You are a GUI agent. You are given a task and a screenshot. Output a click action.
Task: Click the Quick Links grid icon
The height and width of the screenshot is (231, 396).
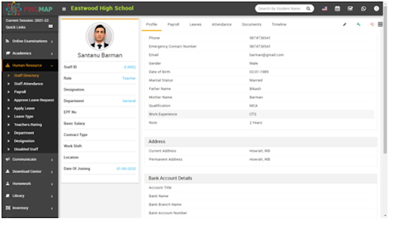tap(51, 26)
